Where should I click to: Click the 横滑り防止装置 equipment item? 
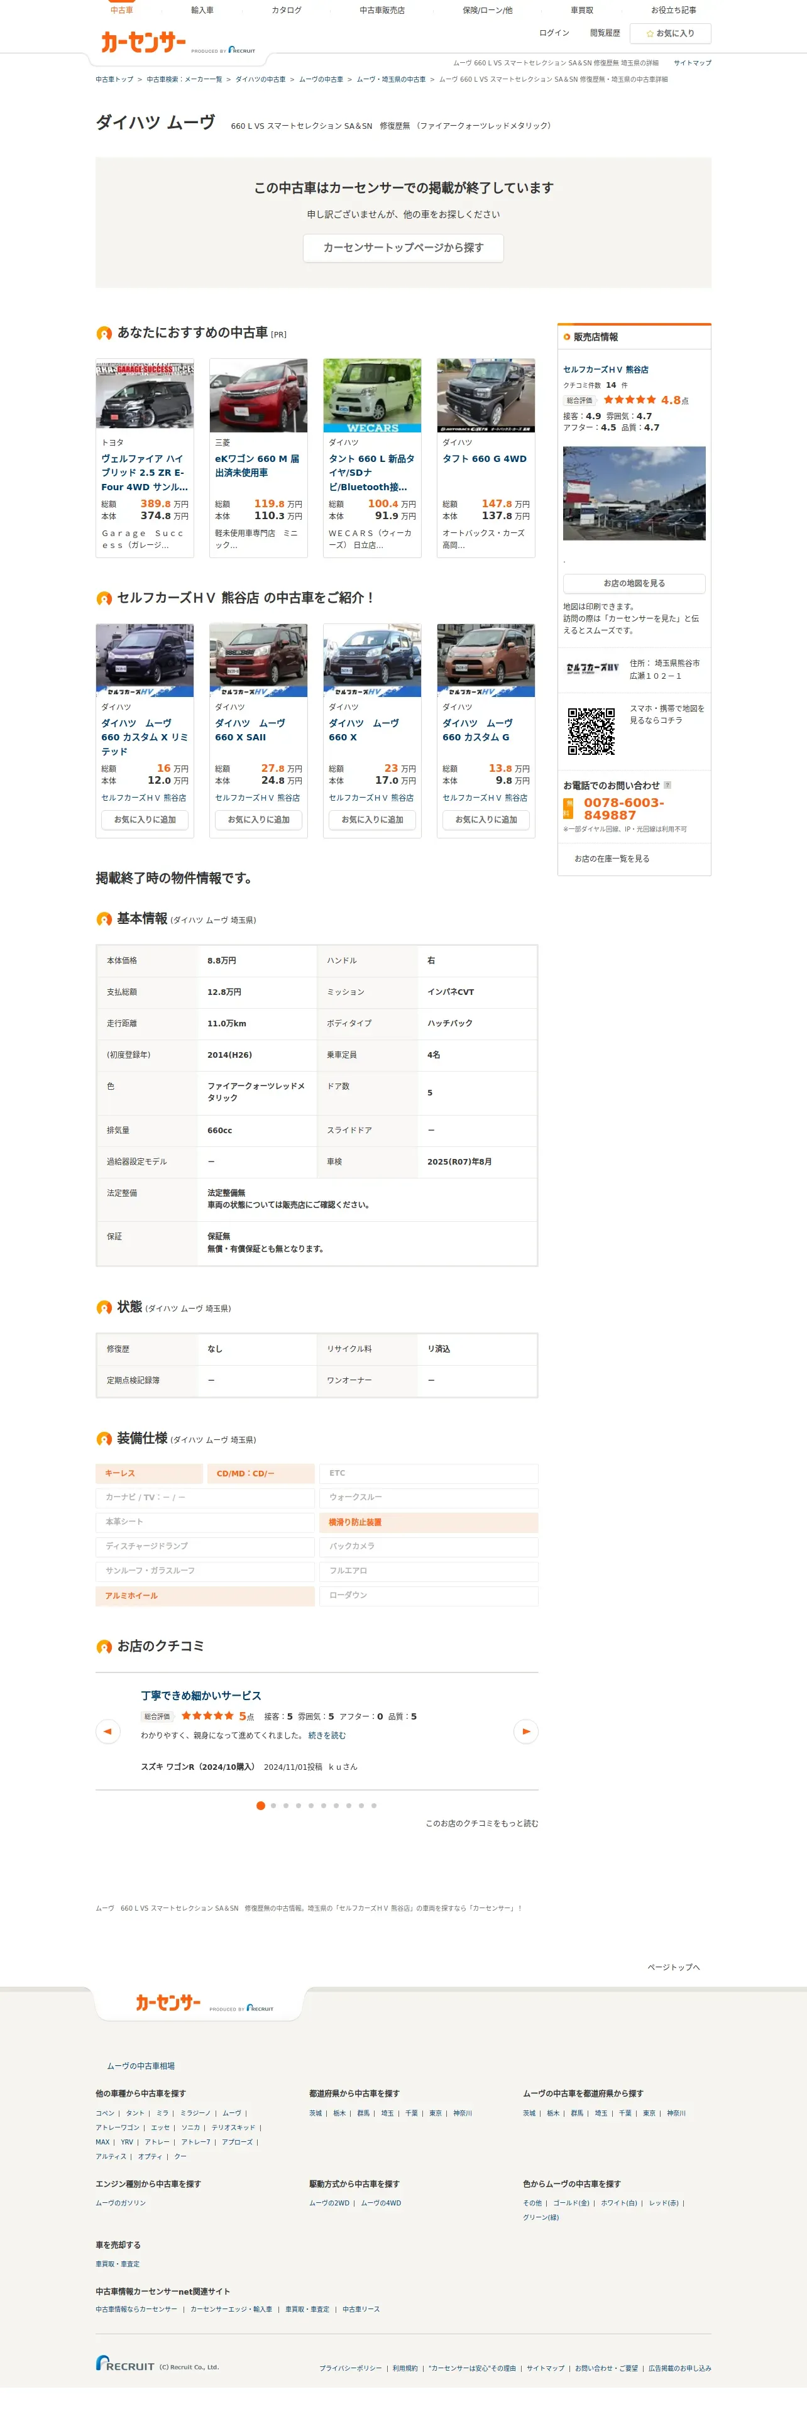click(429, 1522)
